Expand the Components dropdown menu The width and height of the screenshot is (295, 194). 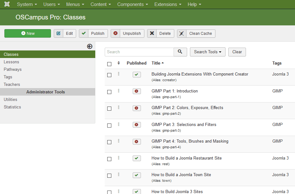pyautogui.click(x=133, y=4)
